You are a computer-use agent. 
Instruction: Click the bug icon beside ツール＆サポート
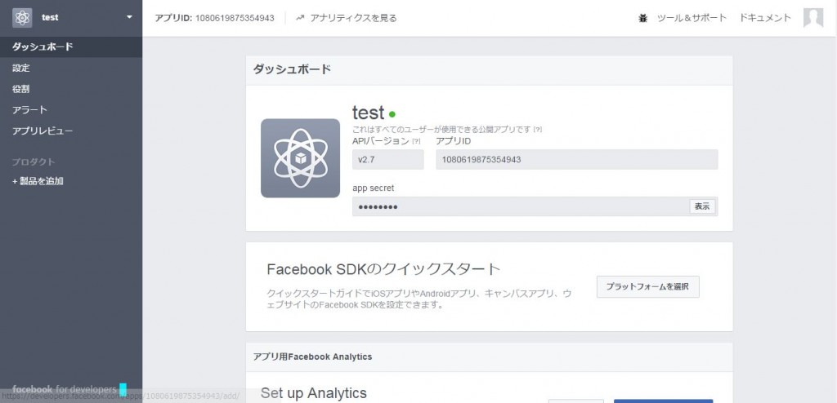pyautogui.click(x=642, y=18)
